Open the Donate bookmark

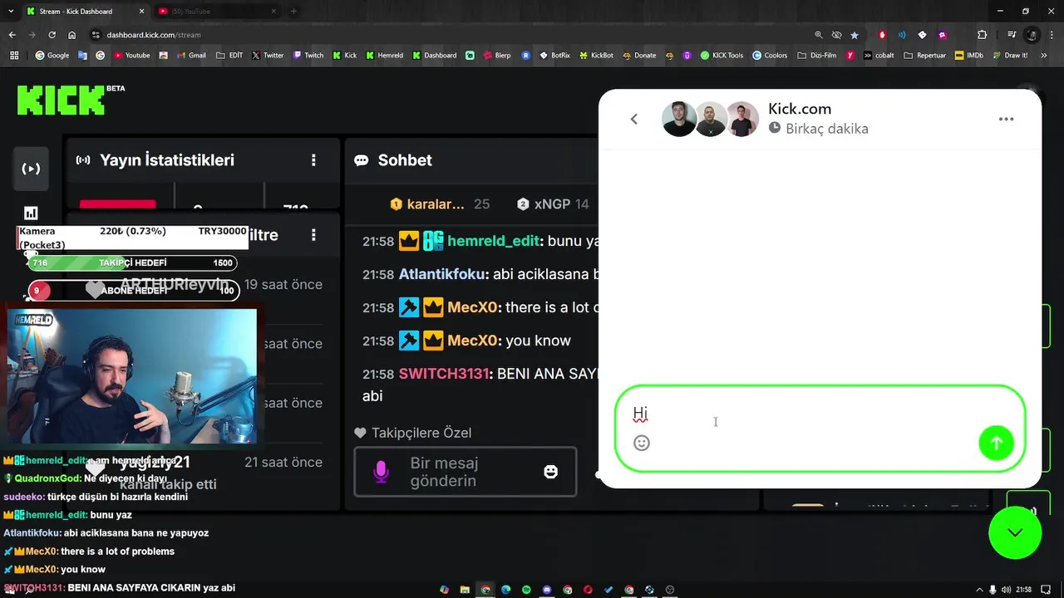click(x=638, y=56)
